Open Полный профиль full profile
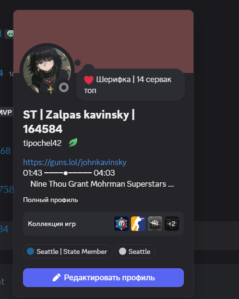The image size is (239, 299). pos(50,200)
